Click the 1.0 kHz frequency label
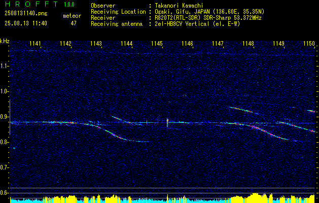This screenshot has height=203, width=319. point(4,92)
